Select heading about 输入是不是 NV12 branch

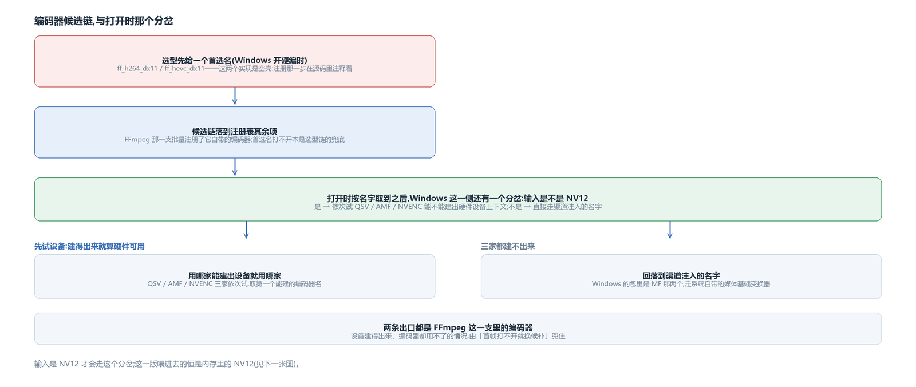[458, 198]
